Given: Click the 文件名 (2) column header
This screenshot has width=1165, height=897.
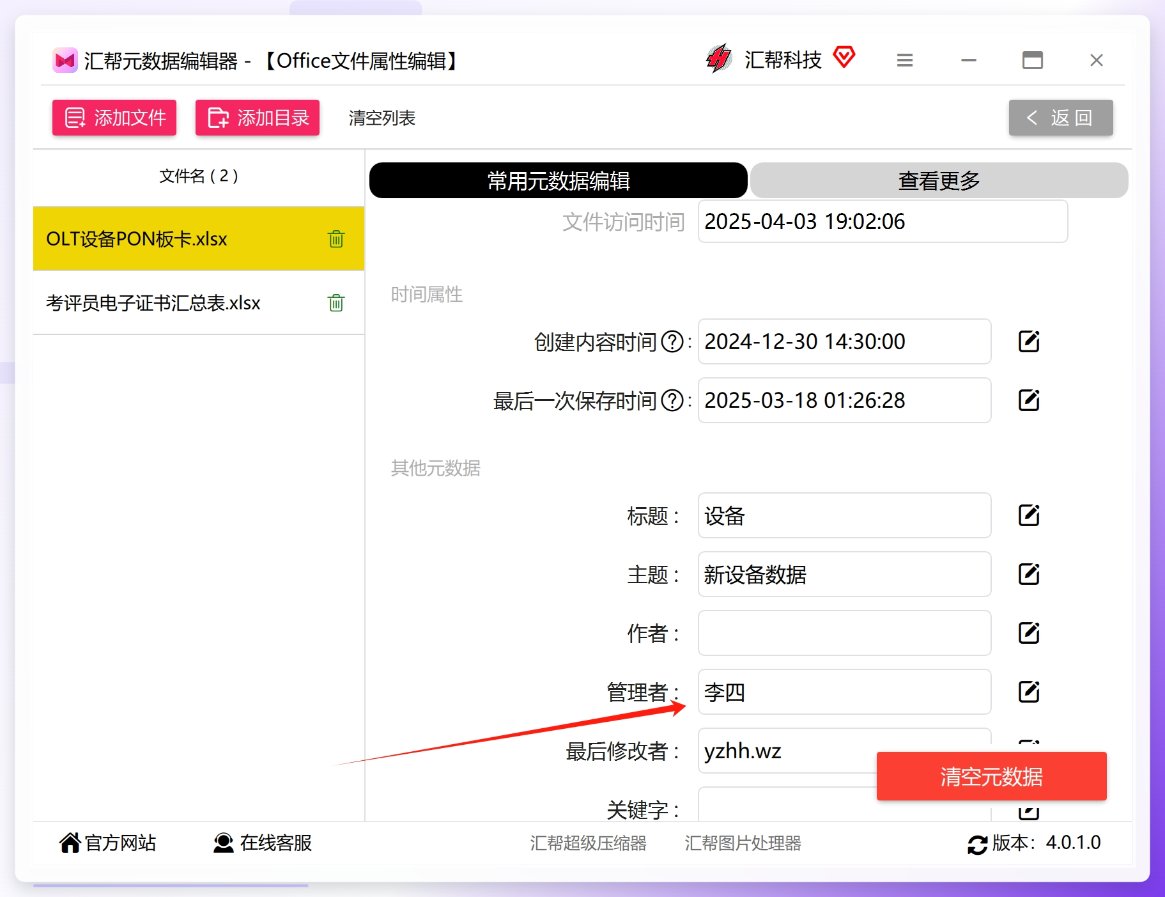Looking at the screenshot, I should (x=199, y=176).
